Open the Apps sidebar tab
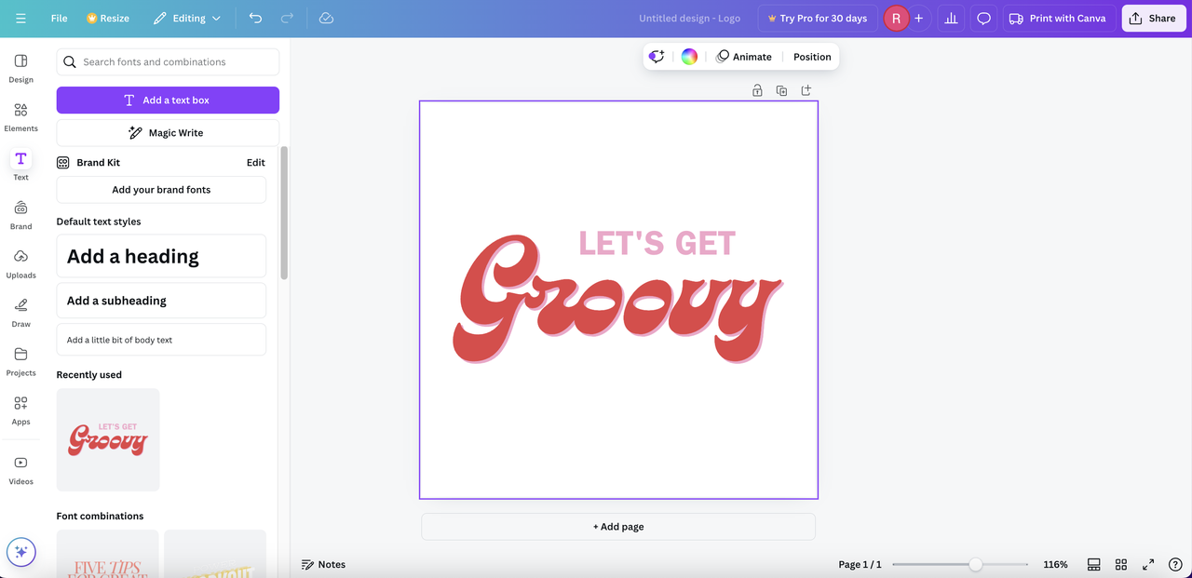Screen dimensions: 1192x578 pos(20,410)
